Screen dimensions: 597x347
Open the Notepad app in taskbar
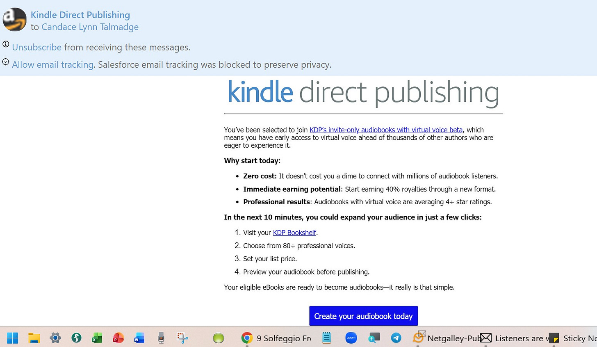coord(326,338)
